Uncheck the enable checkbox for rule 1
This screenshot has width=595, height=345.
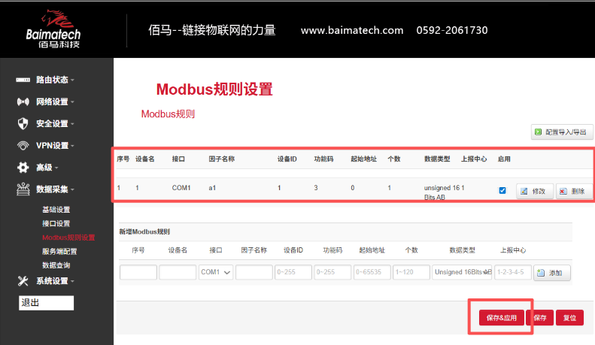click(502, 190)
